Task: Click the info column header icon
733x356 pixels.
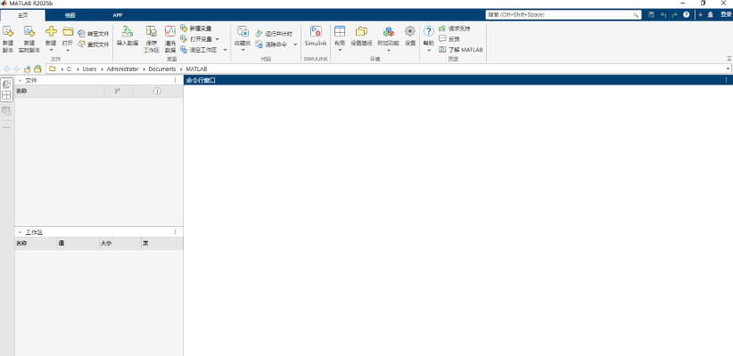Action: (x=157, y=91)
